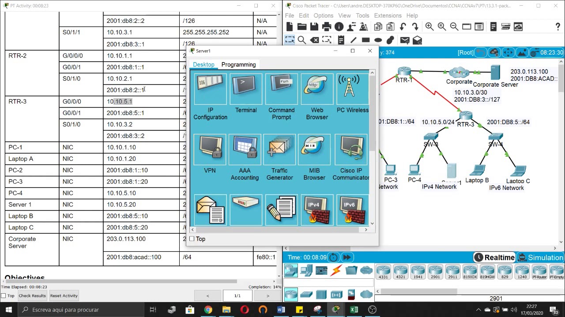Viewport: 565px width, 317px height.
Task: Open the File menu
Action: coord(290,15)
